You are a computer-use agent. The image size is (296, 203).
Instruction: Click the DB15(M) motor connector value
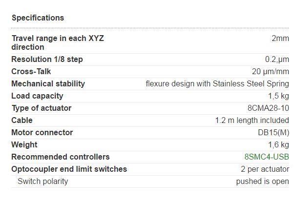click(274, 133)
